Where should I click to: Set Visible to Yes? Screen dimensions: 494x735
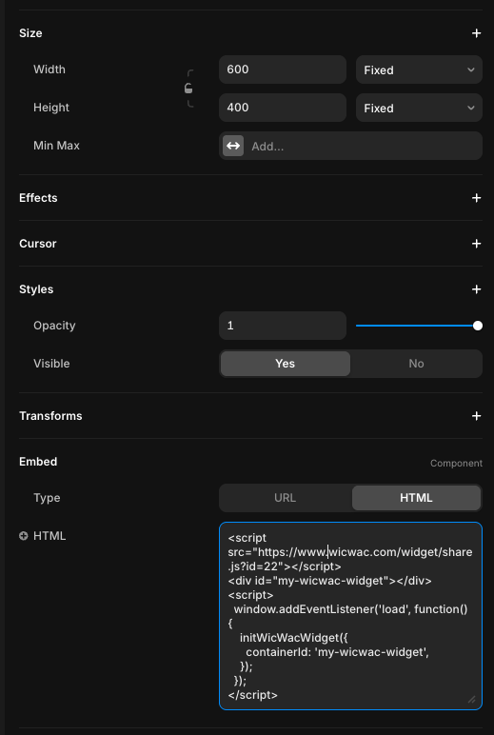285,364
